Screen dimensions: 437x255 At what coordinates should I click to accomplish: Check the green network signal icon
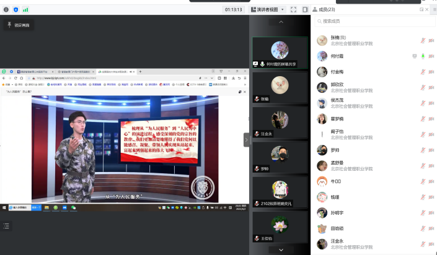(25, 10)
